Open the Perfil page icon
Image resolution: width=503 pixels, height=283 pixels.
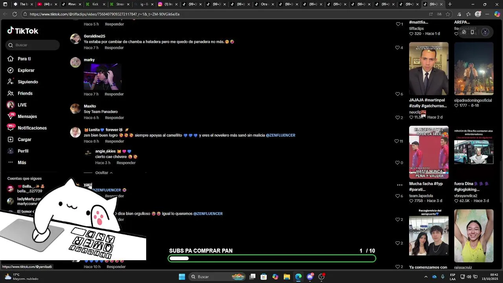[11, 151]
